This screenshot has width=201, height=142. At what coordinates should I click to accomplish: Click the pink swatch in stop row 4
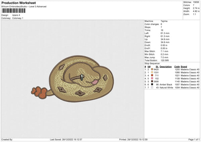pos(152,78)
